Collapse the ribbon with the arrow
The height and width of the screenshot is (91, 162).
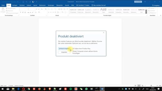[160, 15]
